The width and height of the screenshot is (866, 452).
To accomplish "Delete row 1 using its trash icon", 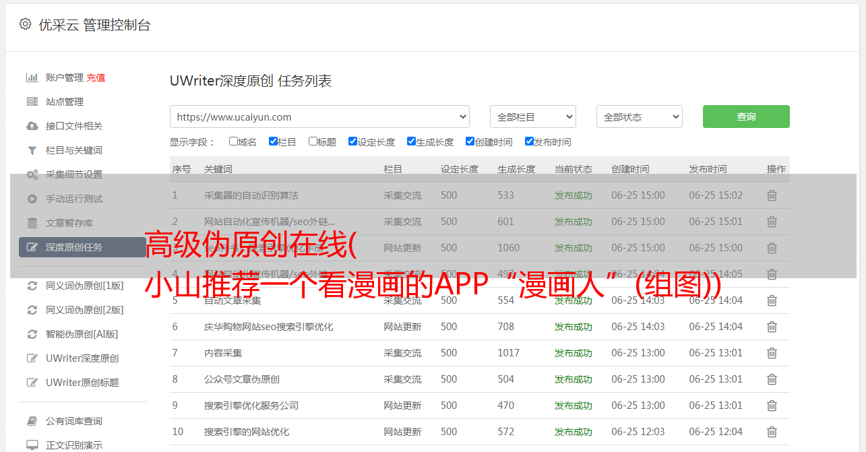I will coord(772,195).
